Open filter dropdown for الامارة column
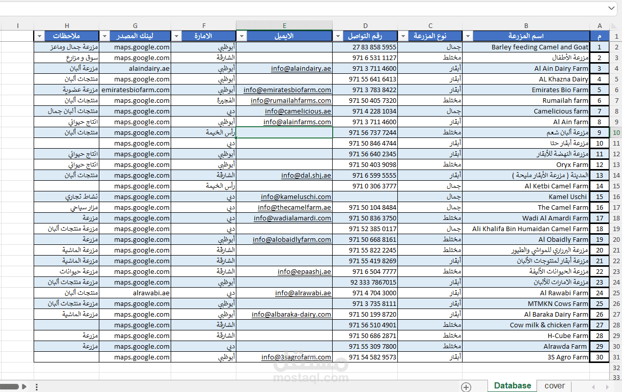 [x=176, y=36]
